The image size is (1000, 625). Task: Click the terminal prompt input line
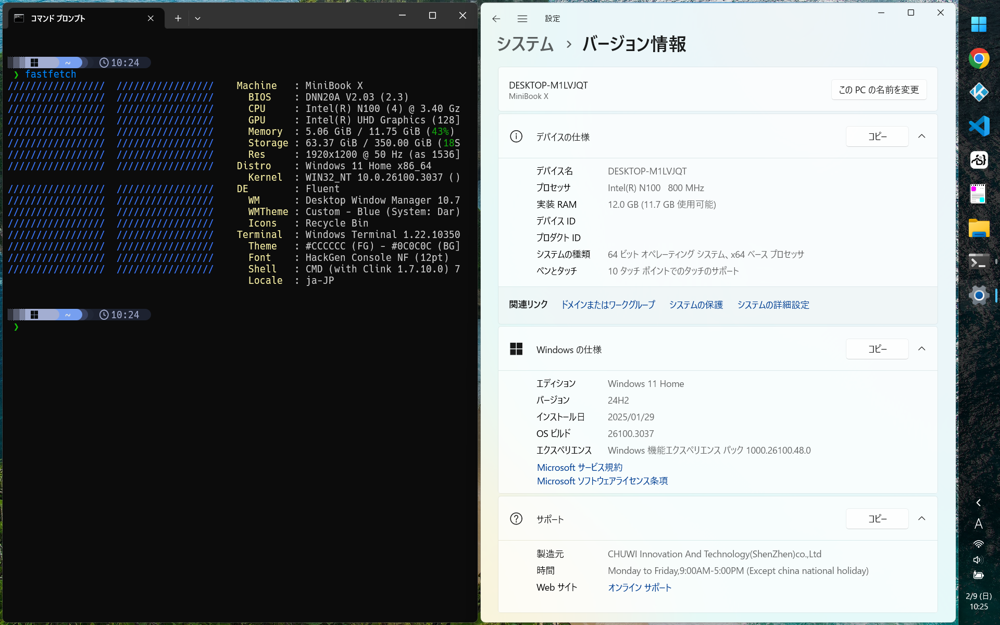tap(240, 327)
